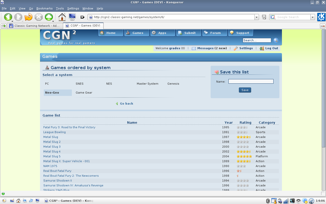The height and width of the screenshot is (204, 326).
Task: Open the Submit nav tab
Action: tap(189, 33)
